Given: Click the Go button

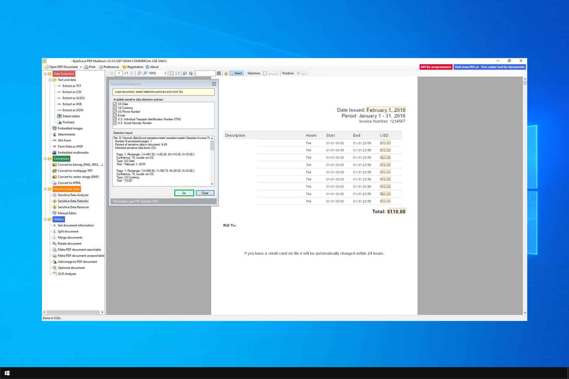Looking at the screenshot, I should (x=184, y=193).
